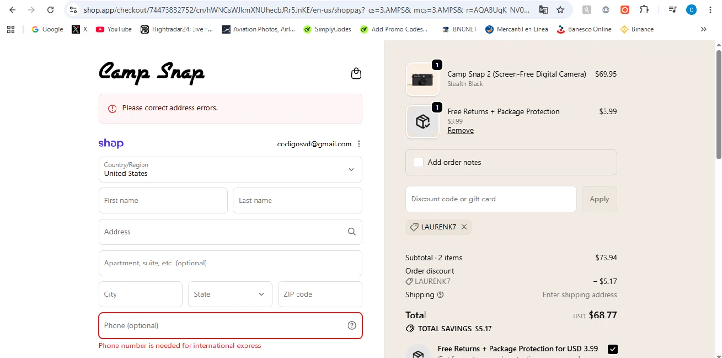Screen dimensions: 722x358
Task: Click the Apply discount button
Action: tap(599, 199)
